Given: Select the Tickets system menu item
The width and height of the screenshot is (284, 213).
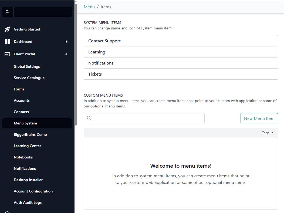Looking at the screenshot, I should (95, 74).
